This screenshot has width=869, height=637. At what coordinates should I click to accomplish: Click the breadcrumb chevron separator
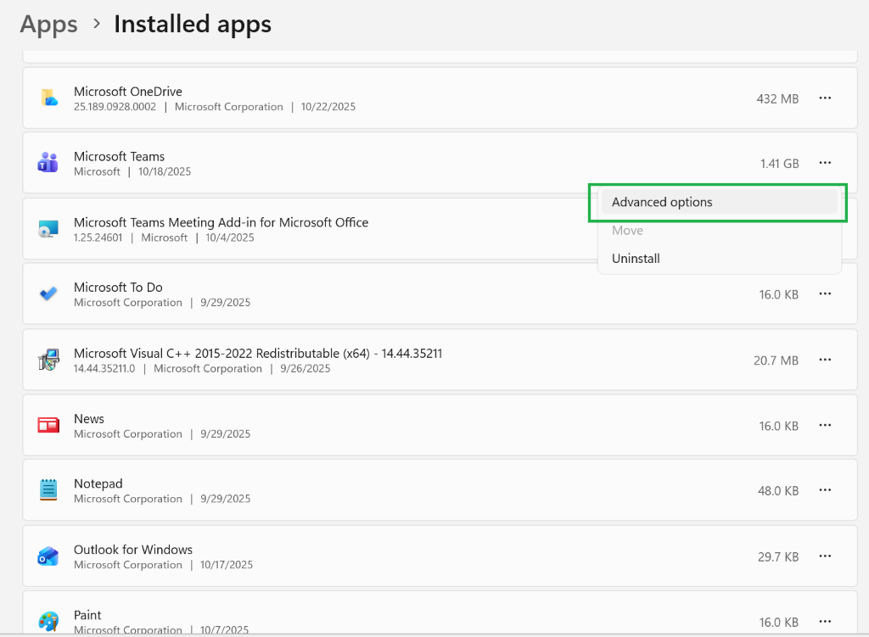(x=97, y=24)
